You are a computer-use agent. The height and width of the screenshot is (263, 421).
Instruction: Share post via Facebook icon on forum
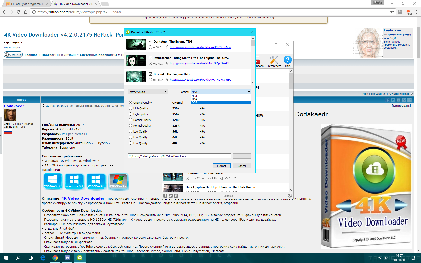pyautogui.click(x=388, y=100)
